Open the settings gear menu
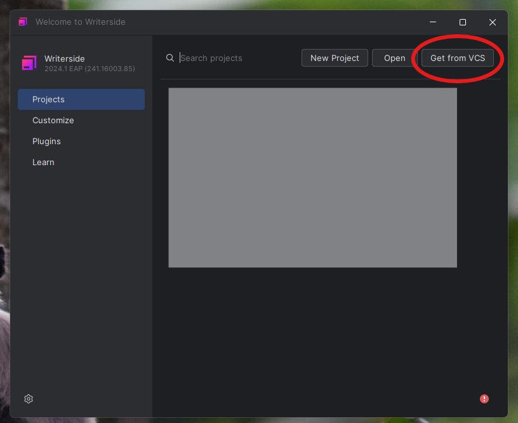The height and width of the screenshot is (423, 518). pyautogui.click(x=29, y=399)
